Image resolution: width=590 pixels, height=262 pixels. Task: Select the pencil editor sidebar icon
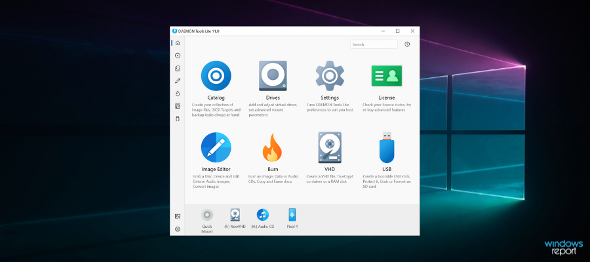click(178, 81)
